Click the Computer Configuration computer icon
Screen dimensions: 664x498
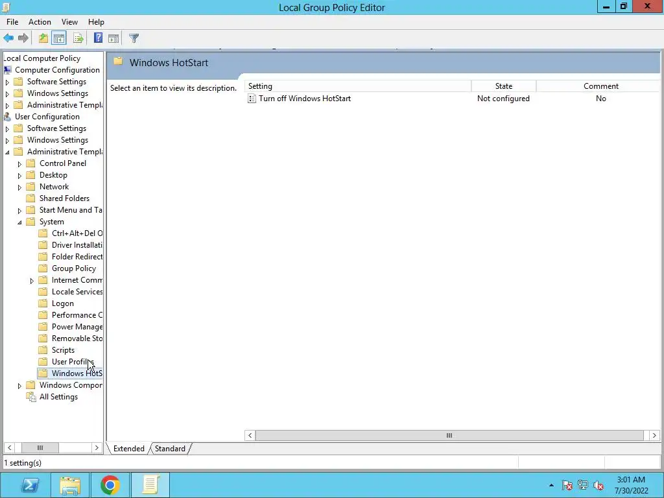[x=8, y=70]
